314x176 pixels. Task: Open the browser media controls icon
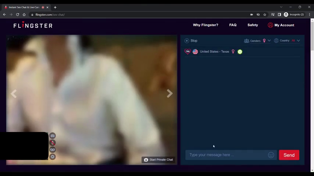point(273,15)
